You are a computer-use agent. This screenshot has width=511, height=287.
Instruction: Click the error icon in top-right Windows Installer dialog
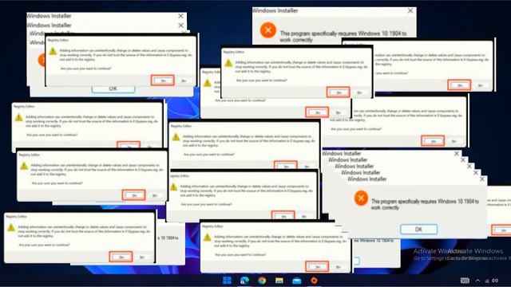pyautogui.click(x=268, y=30)
